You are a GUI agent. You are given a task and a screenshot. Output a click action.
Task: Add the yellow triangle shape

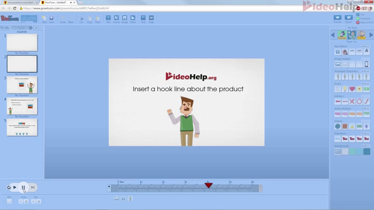point(352,127)
